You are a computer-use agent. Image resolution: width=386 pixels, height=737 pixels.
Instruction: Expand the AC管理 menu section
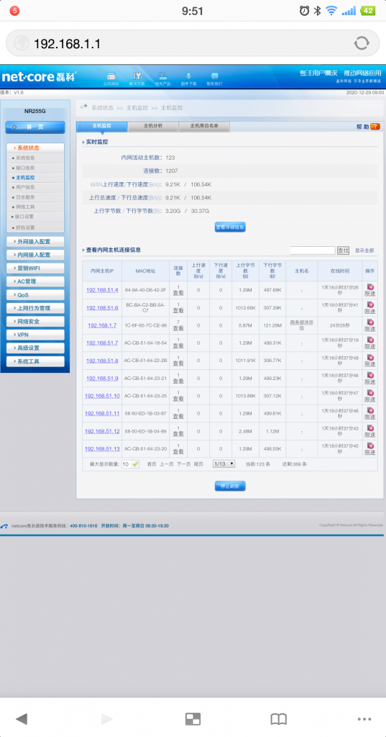click(36, 281)
